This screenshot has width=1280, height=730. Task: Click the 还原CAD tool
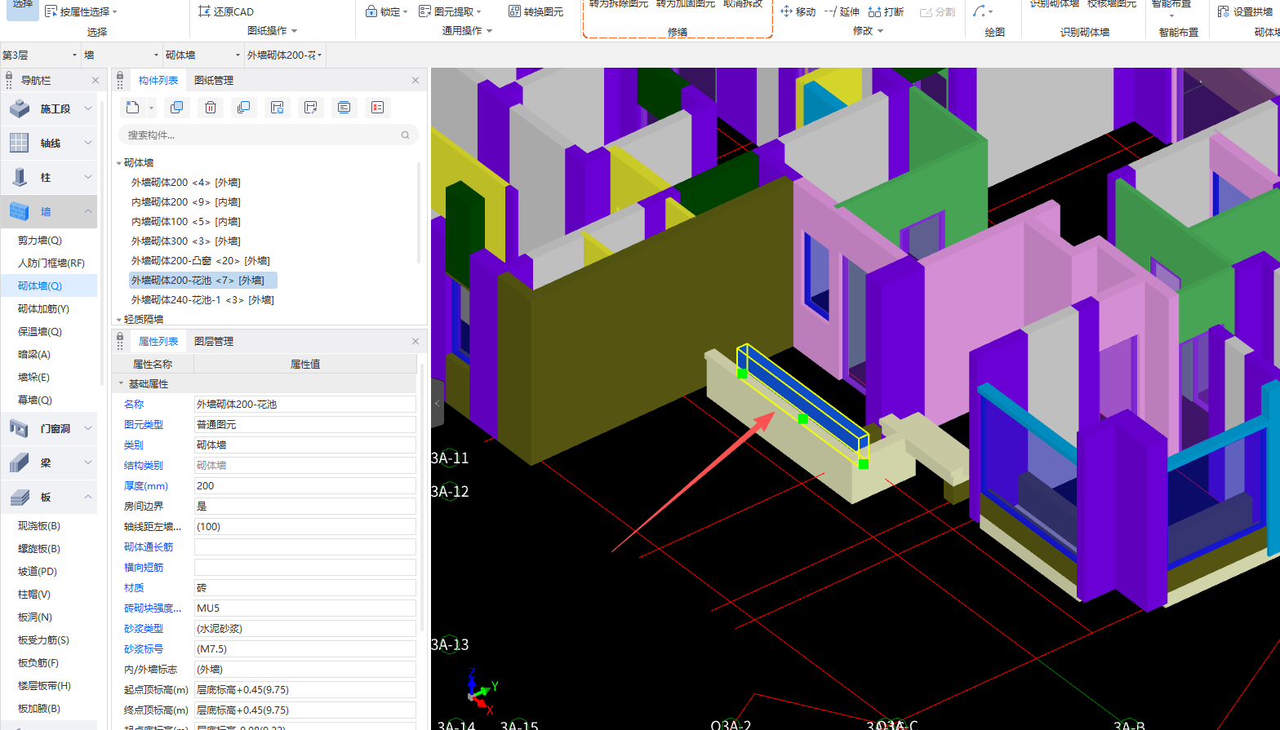pos(226,11)
